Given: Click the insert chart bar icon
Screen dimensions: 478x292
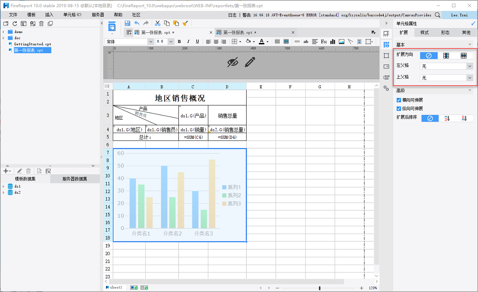Looking at the screenshot, I should pyautogui.click(x=333, y=41).
